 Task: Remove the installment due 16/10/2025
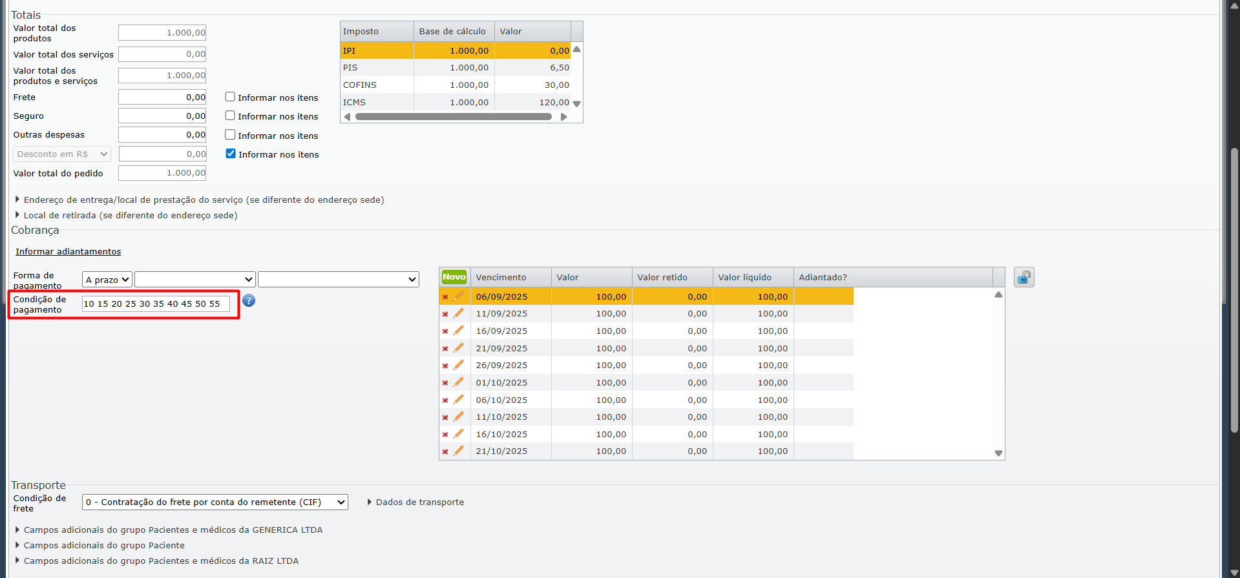coord(445,435)
